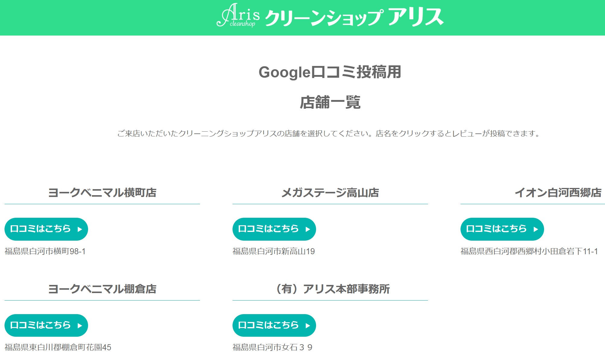Click the address 福島県白河市新高山19

pos(274,251)
